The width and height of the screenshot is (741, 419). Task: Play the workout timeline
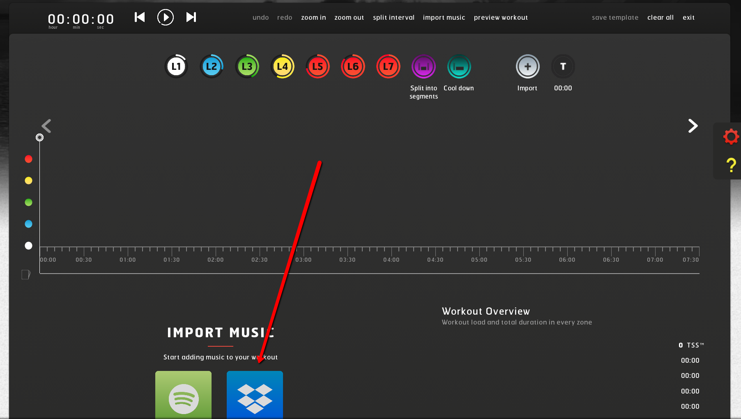[166, 17]
